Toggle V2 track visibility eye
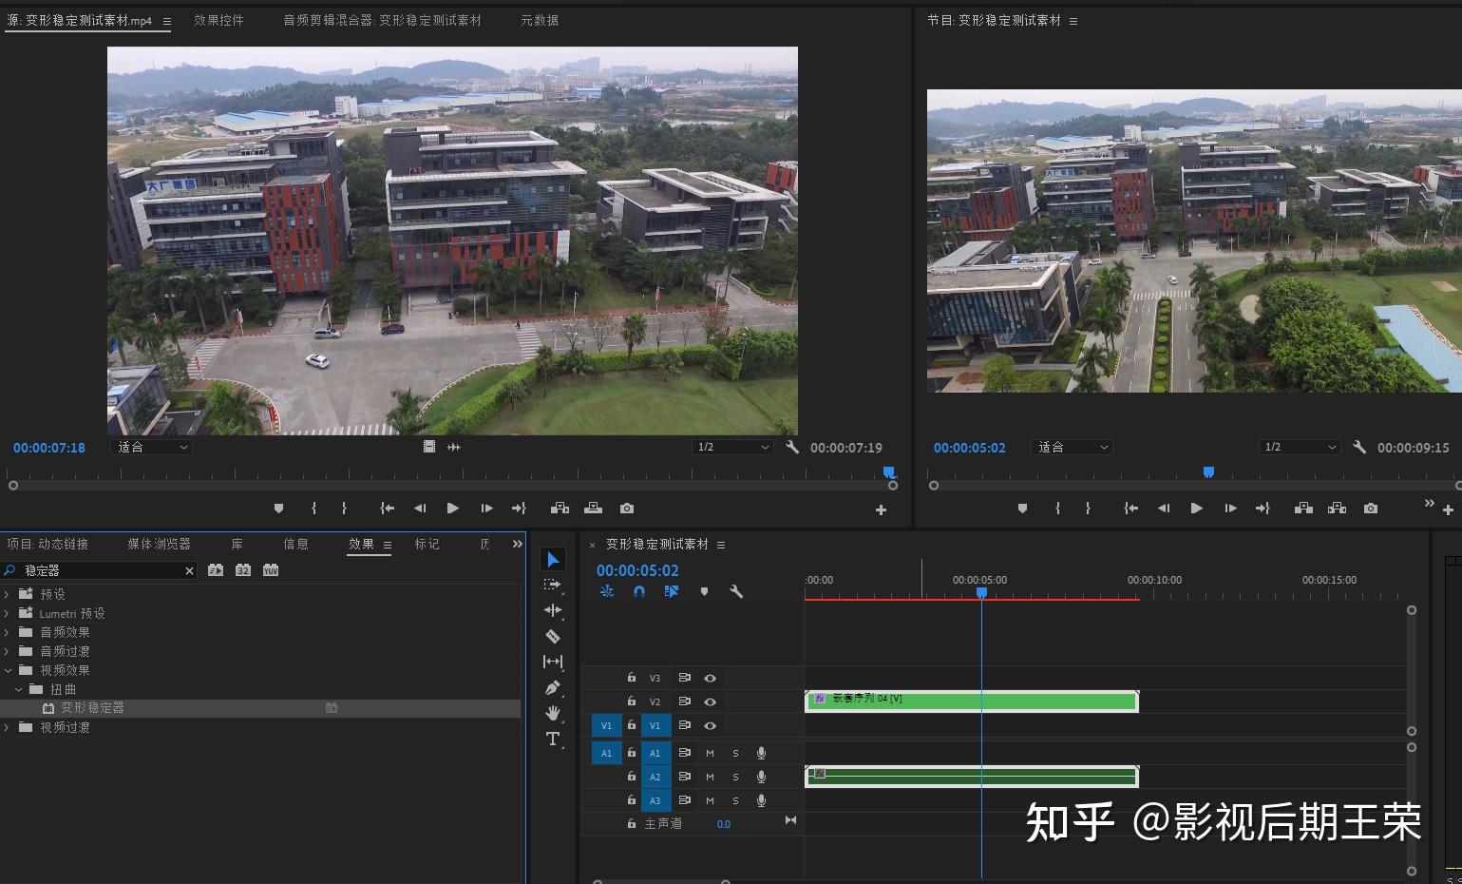1462x884 pixels. pos(710,701)
